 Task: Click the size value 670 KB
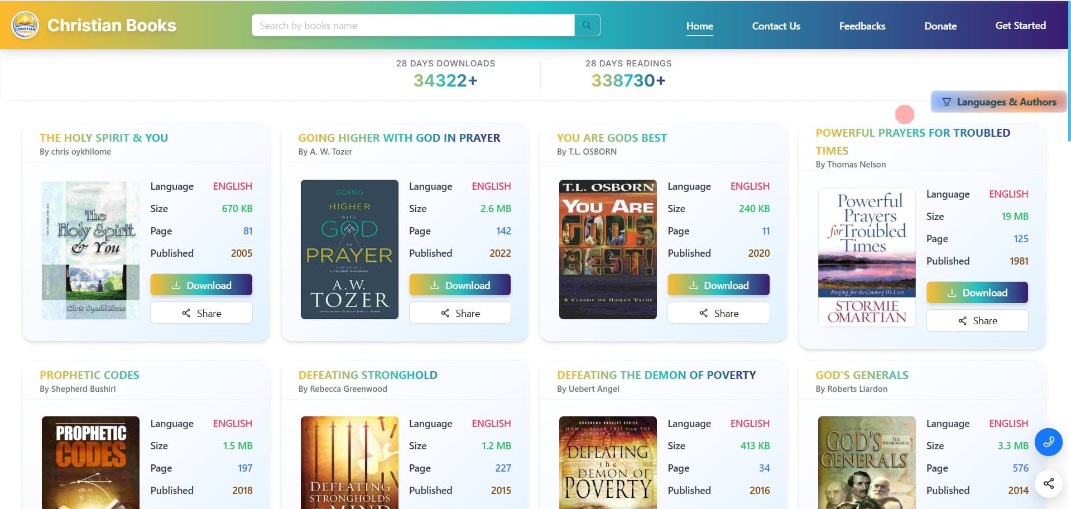point(237,209)
